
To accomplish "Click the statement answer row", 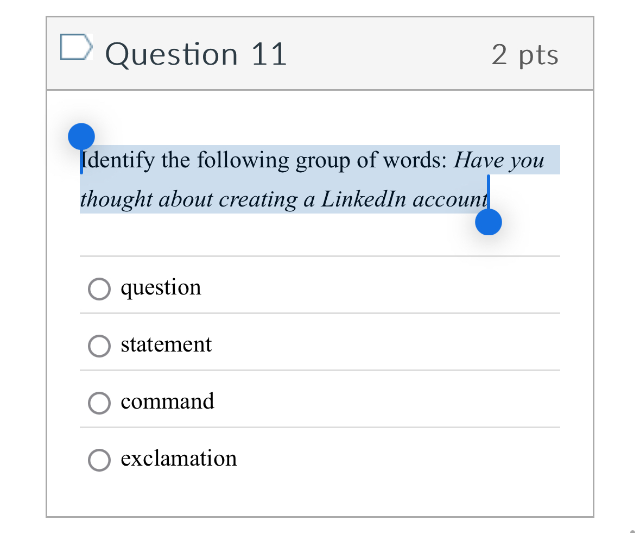I will (166, 344).
